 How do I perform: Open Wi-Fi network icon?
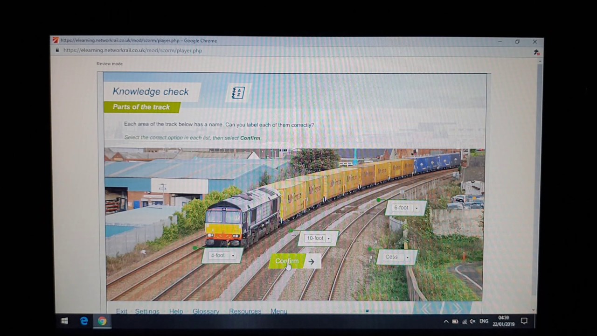(464, 321)
